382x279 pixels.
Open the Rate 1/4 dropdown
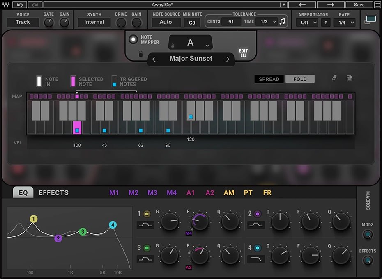pyautogui.click(x=345, y=23)
